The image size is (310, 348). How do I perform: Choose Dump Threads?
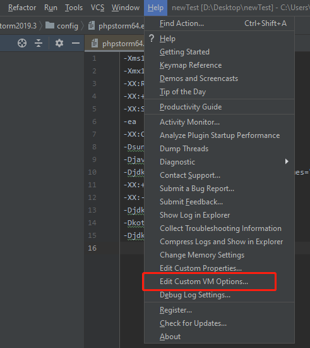point(219,149)
